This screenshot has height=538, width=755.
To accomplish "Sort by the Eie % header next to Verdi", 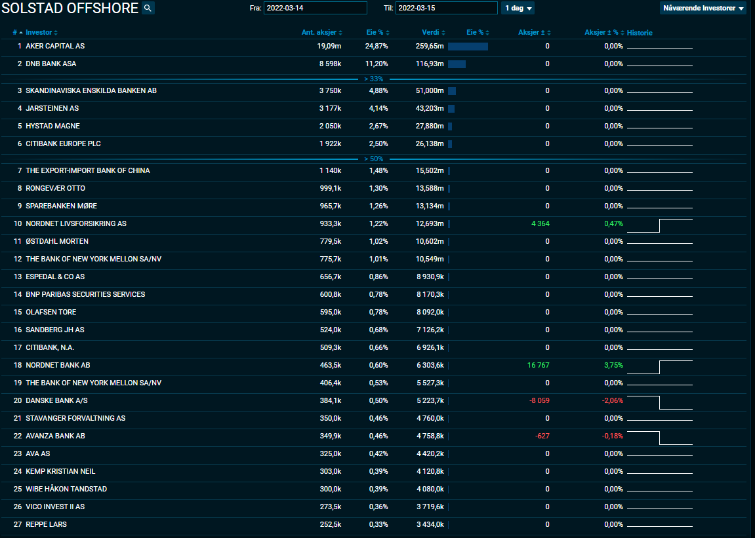I will coord(478,32).
